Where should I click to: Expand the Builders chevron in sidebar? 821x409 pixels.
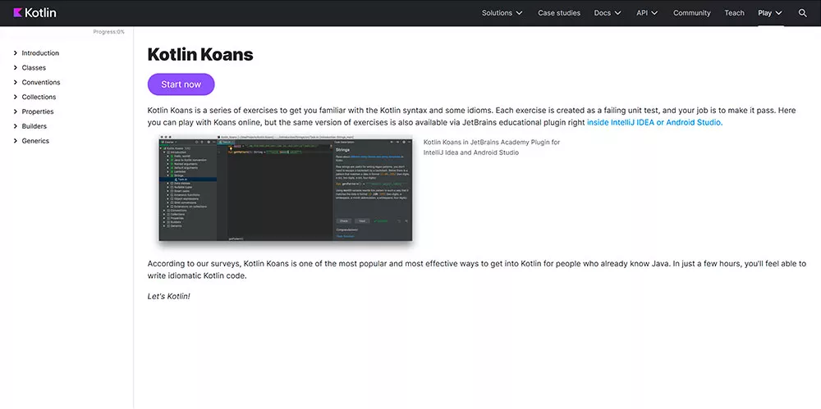point(16,126)
